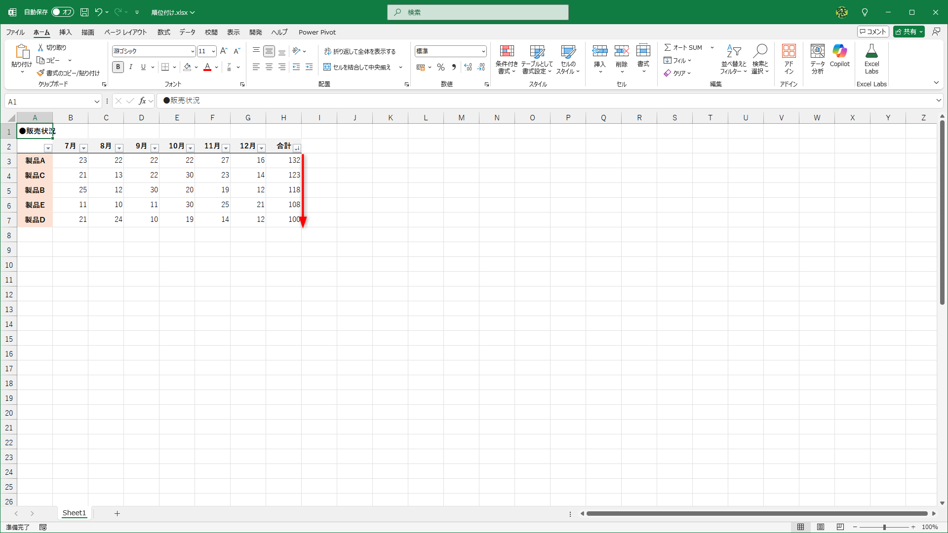948x533 pixels.
Task: Click the insert function fx icon
Action: tap(143, 101)
